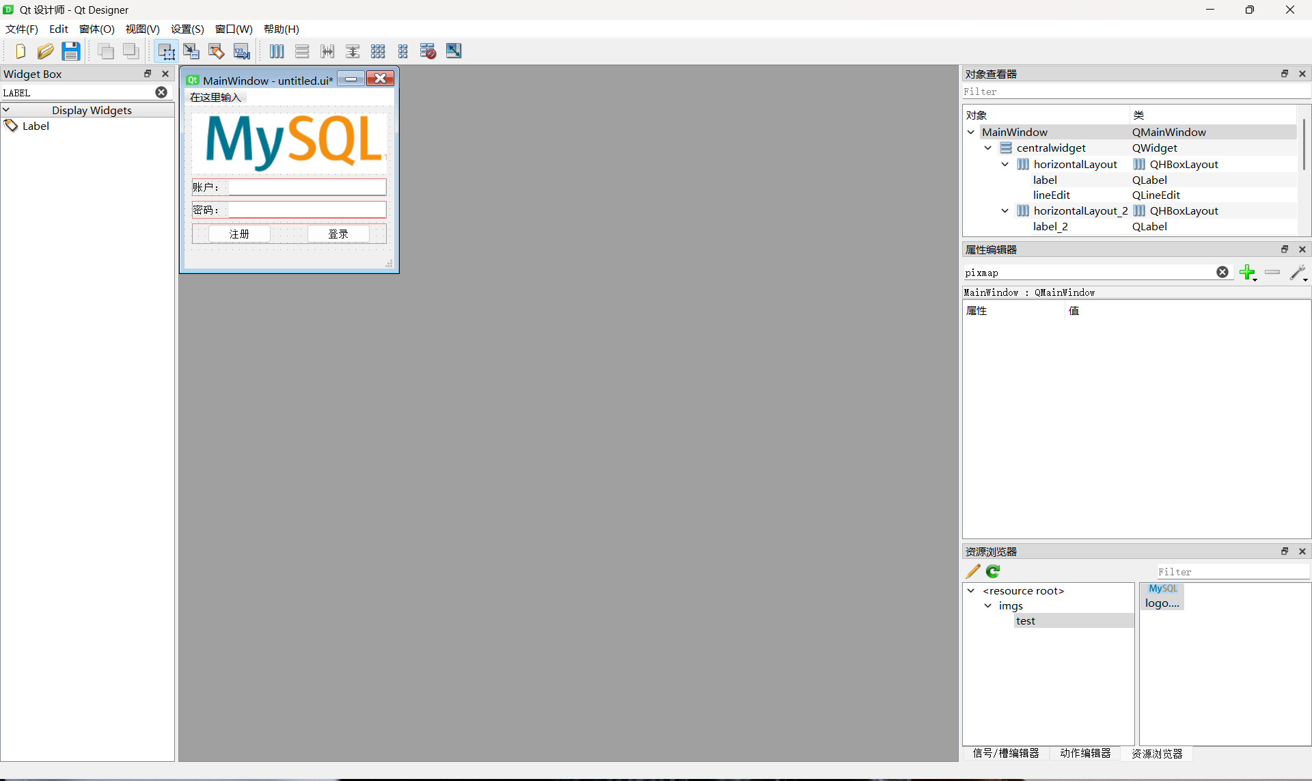Float the Widget Box panel
Screen dimensions: 1312x781
click(148, 74)
